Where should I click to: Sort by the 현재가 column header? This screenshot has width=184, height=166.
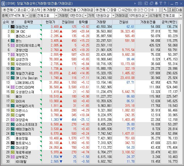click(50, 22)
